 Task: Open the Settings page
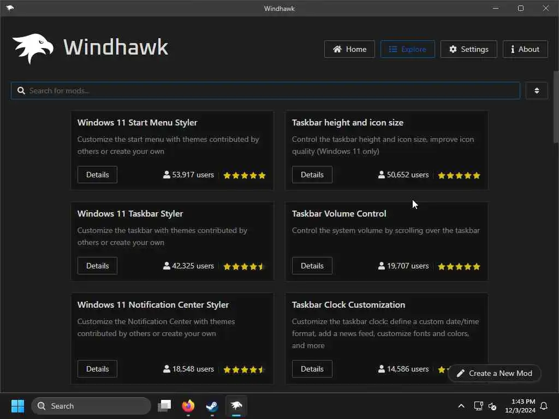[x=468, y=49]
